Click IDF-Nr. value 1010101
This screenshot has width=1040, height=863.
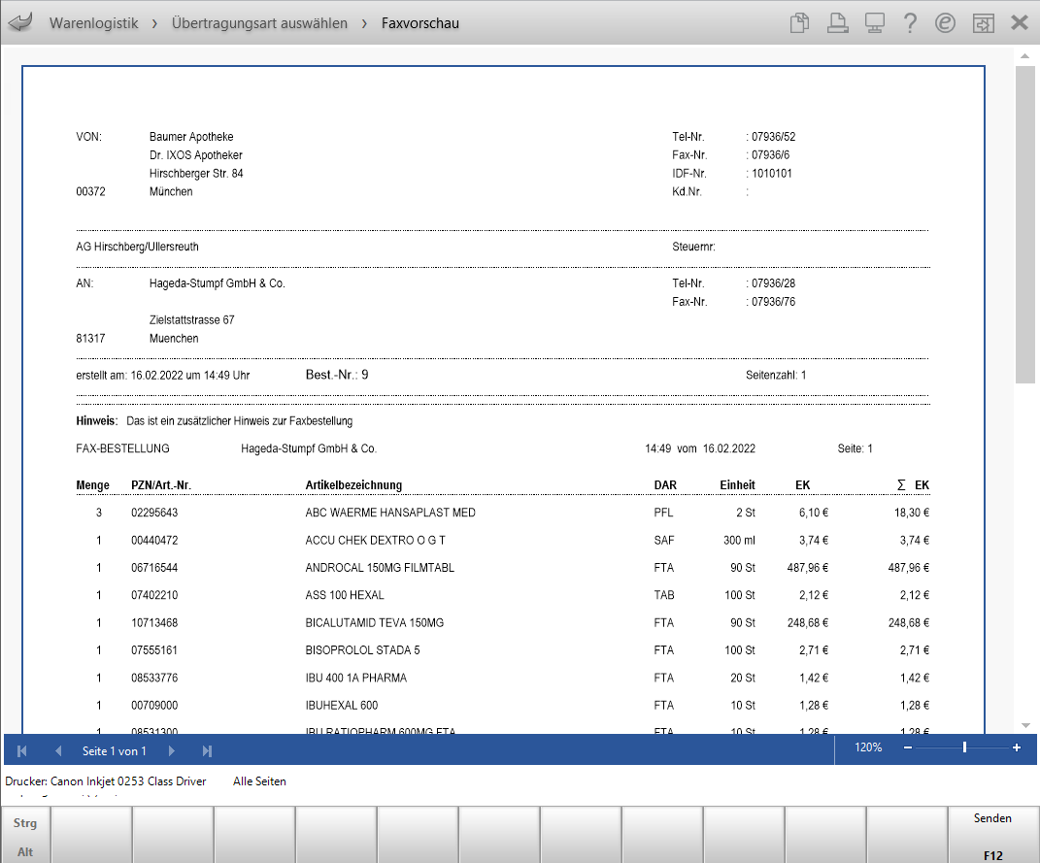tap(771, 173)
